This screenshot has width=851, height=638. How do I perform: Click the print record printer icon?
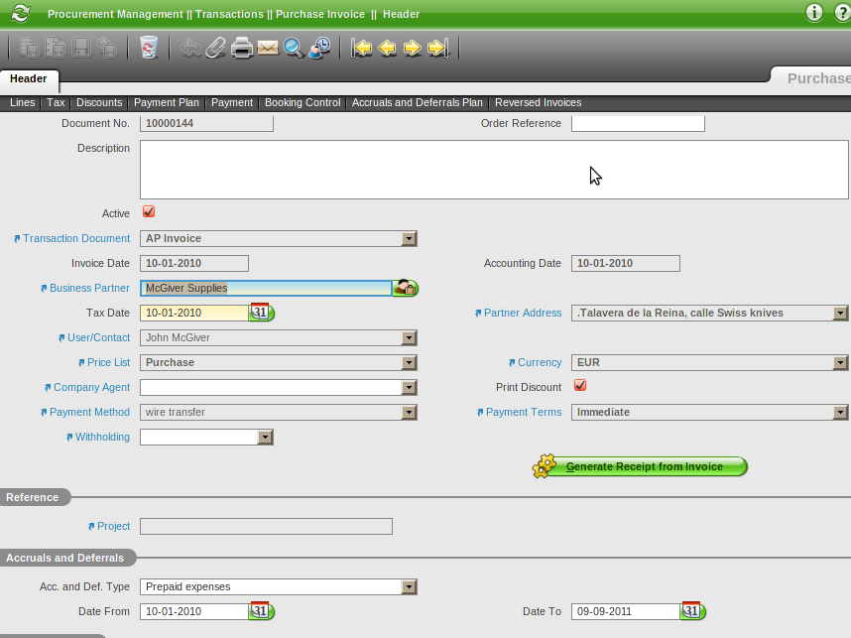(243, 48)
